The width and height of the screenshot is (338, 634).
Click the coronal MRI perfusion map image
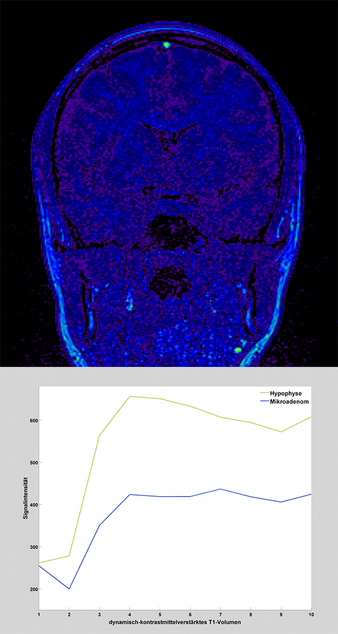click(169, 183)
